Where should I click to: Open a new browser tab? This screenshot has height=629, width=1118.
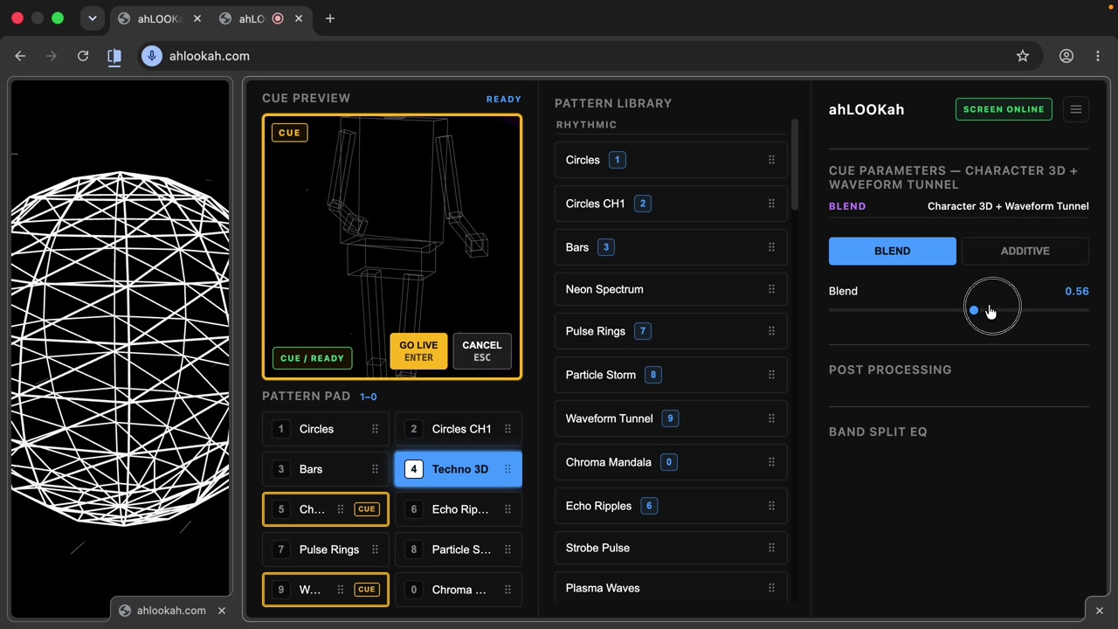click(x=329, y=18)
